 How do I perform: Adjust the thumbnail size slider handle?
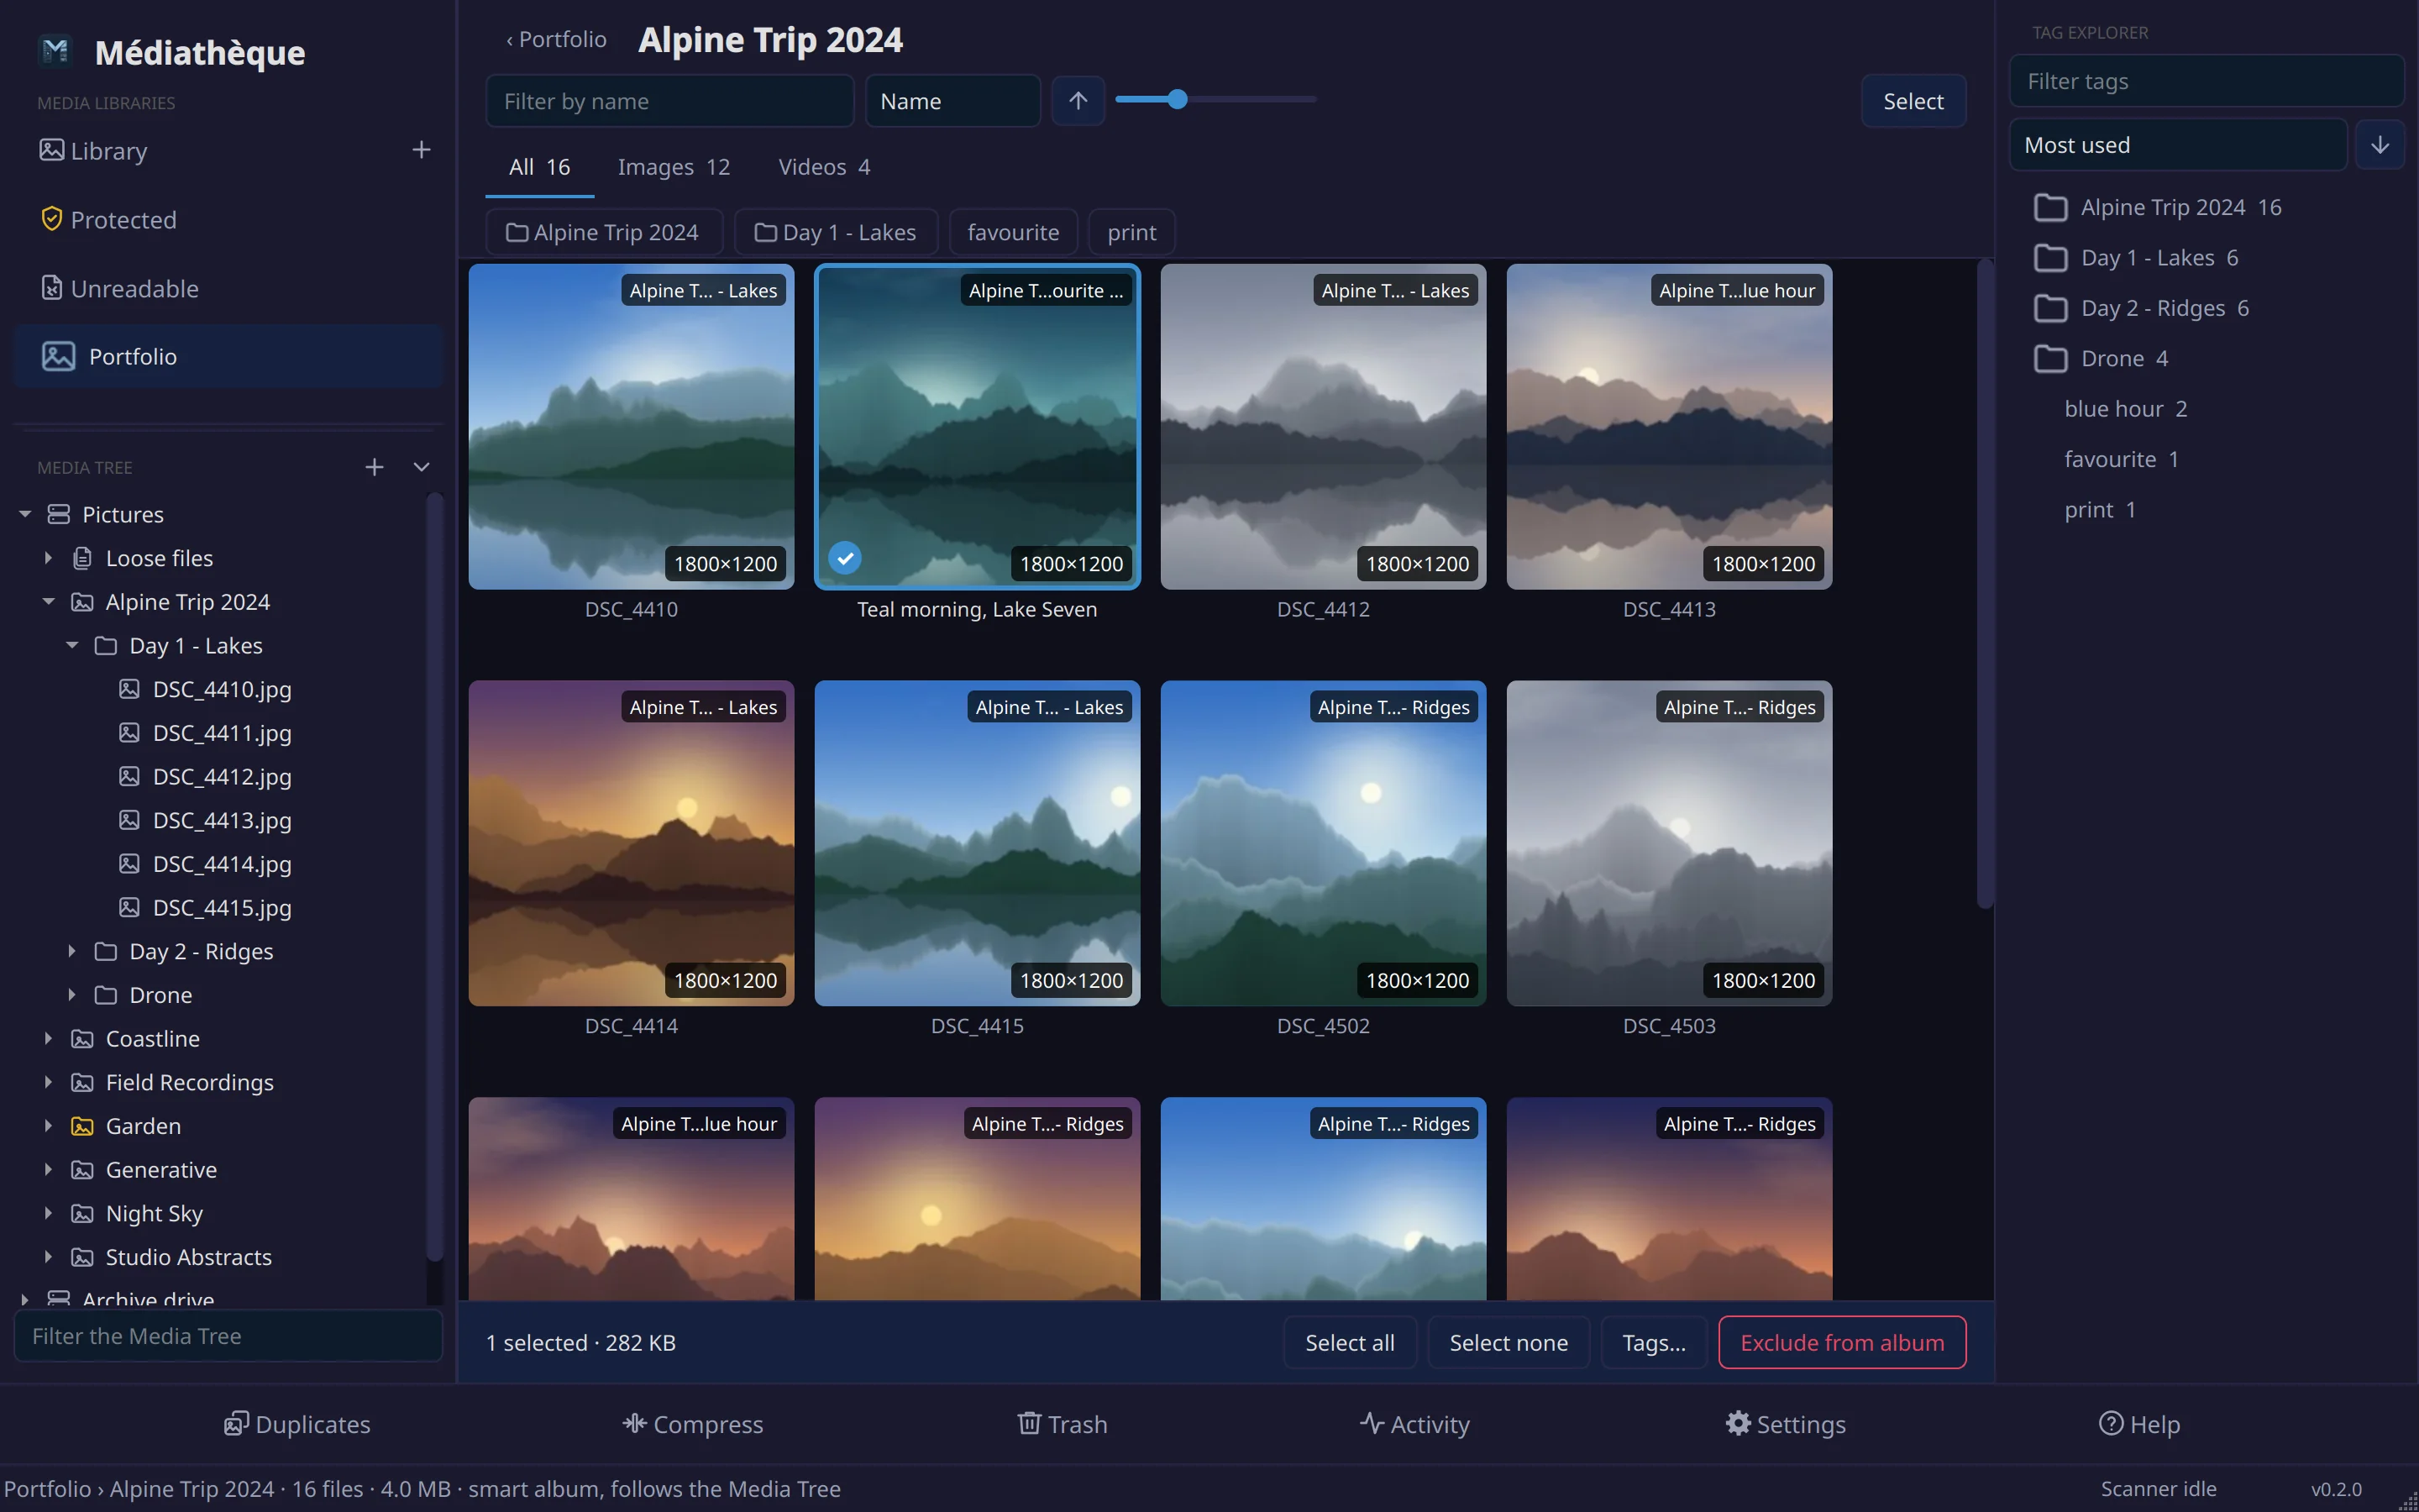(1177, 99)
